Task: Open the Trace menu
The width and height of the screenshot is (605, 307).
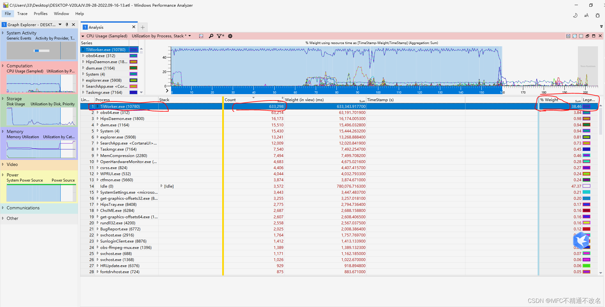Action: click(x=22, y=14)
